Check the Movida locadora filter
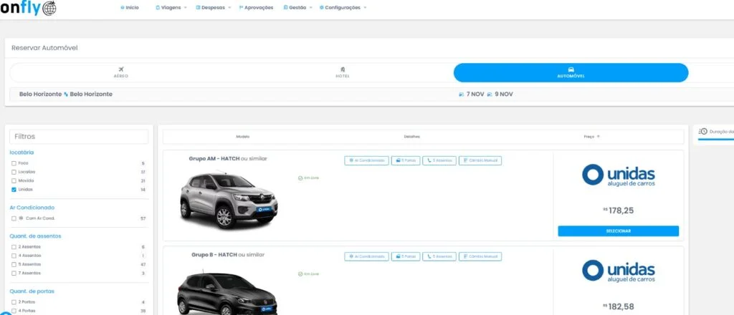The image size is (734, 315). coord(14,181)
